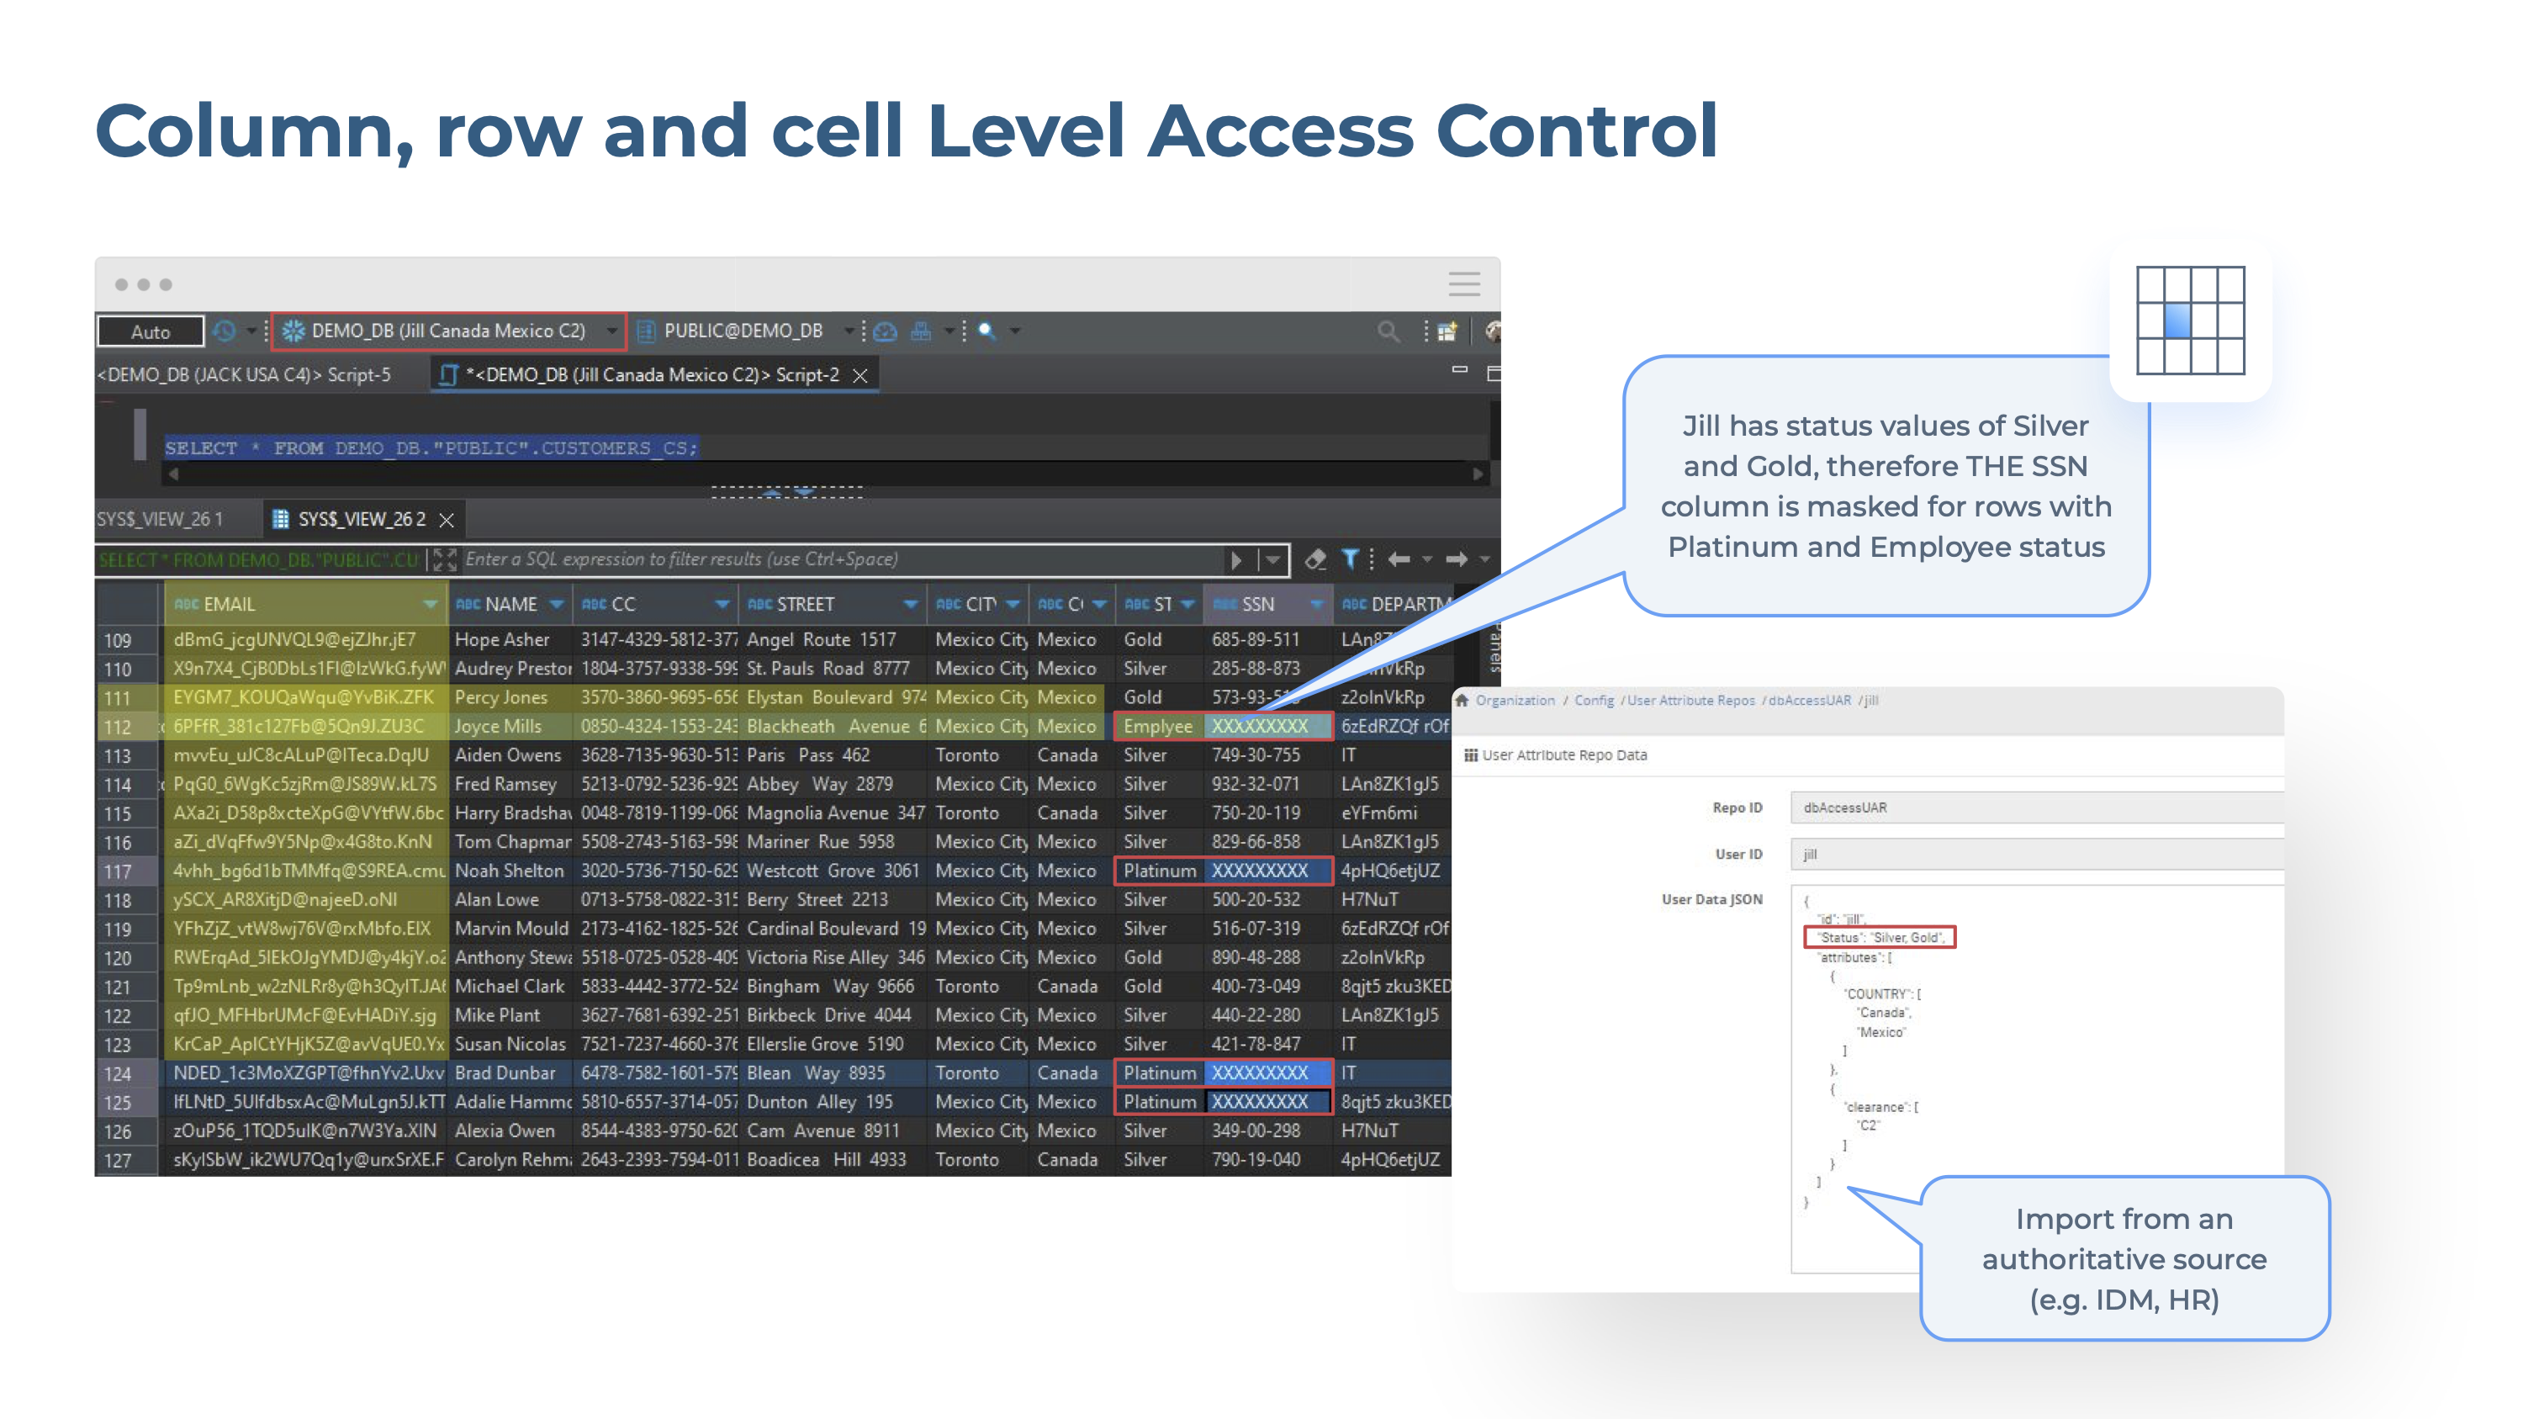
Task: Click the Config breadcrumb link
Action: tap(1594, 700)
